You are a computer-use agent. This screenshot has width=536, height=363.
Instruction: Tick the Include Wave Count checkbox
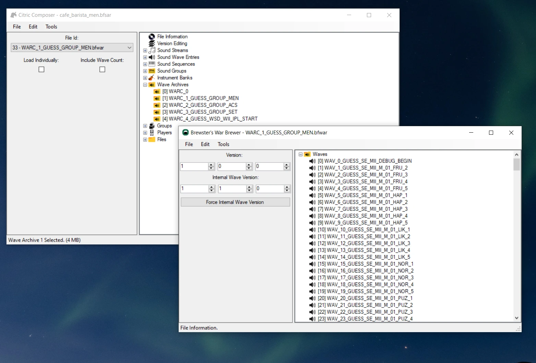[x=102, y=70]
